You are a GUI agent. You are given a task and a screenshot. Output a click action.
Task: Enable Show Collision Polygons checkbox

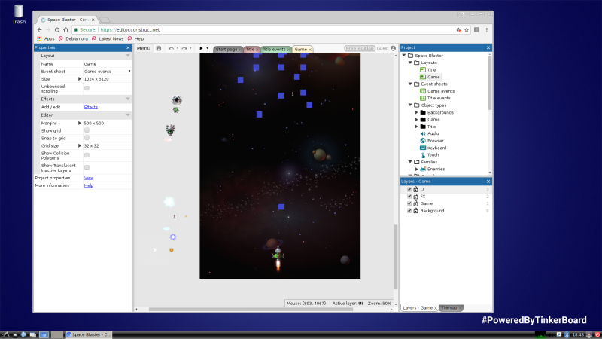87,155
